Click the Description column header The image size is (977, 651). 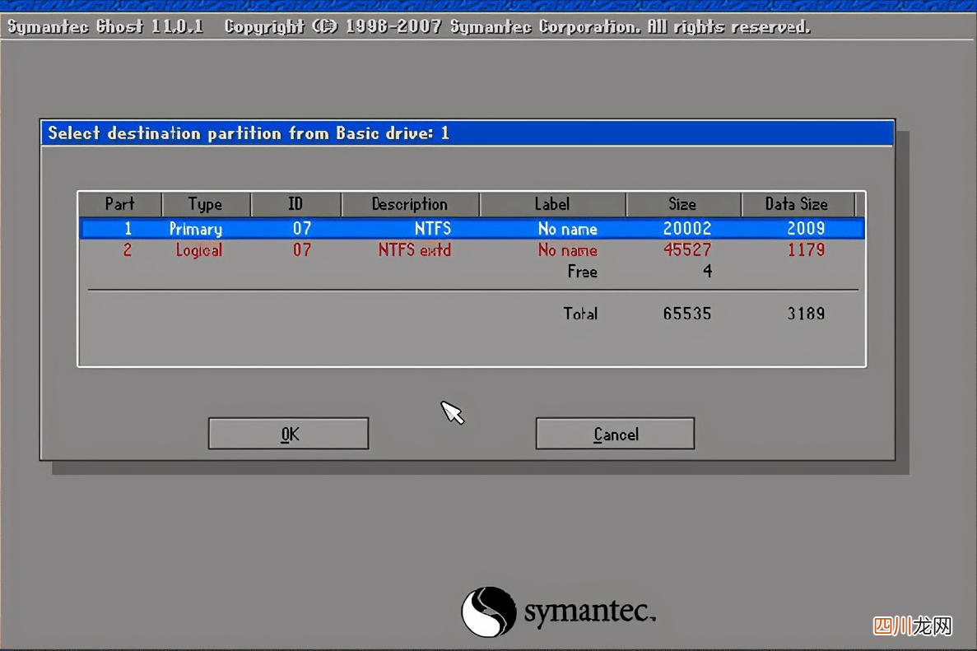(x=410, y=204)
